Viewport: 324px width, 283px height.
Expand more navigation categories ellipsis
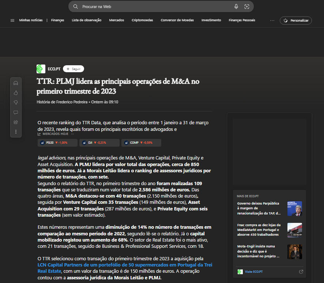click(x=272, y=21)
